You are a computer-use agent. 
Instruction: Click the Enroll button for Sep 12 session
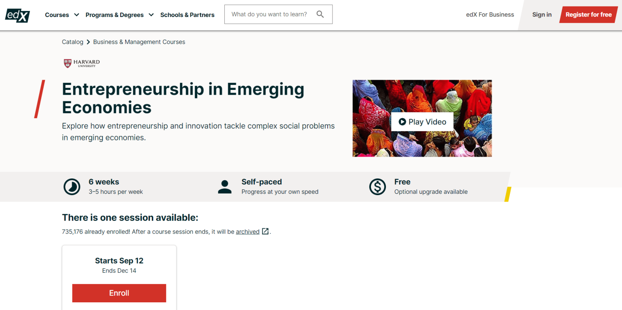tap(119, 293)
